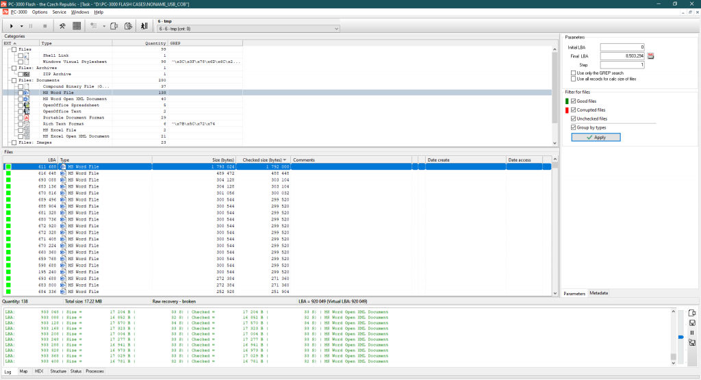Pause log output with the pause icon
The height and width of the screenshot is (380, 701).
point(692,333)
